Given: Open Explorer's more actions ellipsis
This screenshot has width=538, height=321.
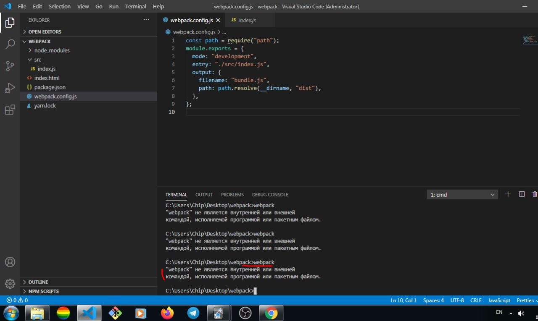Looking at the screenshot, I should click(146, 20).
